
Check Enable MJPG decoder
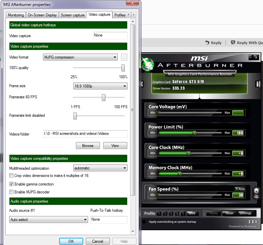click(x=11, y=192)
